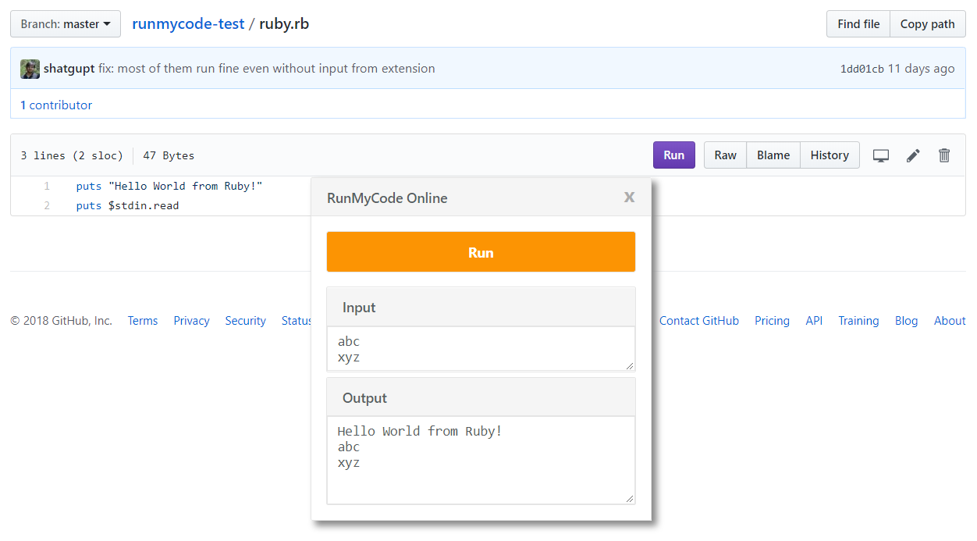Open Contact GitHub link
This screenshot has height=541, width=977.
click(699, 321)
